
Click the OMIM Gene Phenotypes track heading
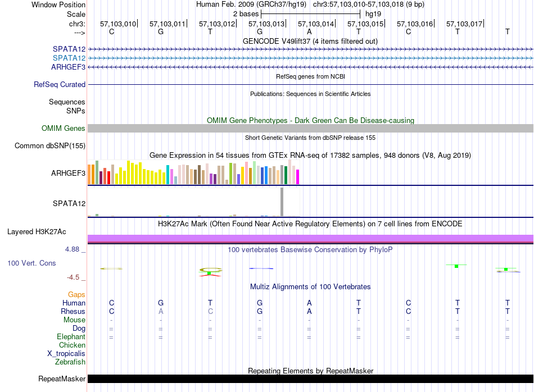pos(310,120)
